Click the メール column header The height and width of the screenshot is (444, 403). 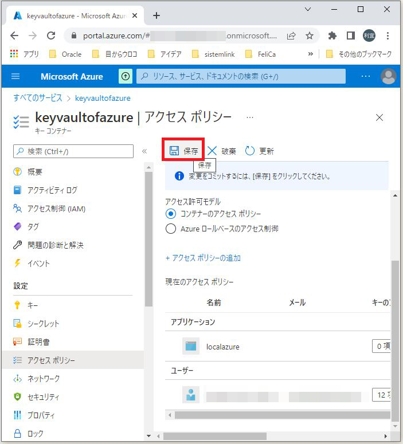(298, 302)
